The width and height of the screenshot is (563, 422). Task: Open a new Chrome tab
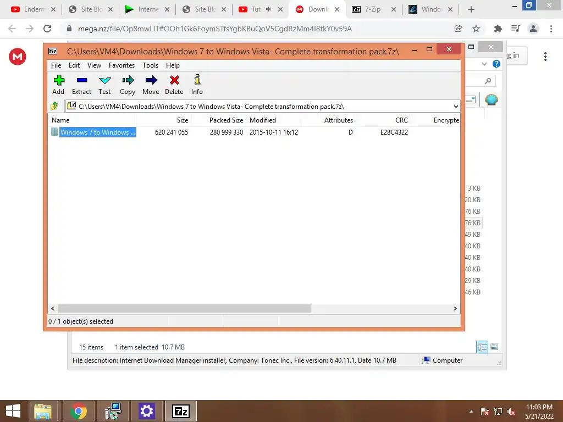coord(471,9)
